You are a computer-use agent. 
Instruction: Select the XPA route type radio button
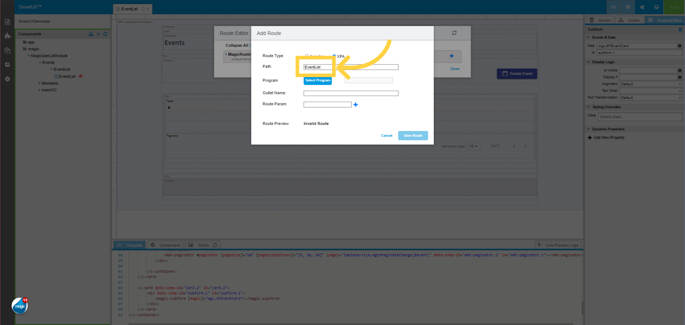(x=334, y=56)
